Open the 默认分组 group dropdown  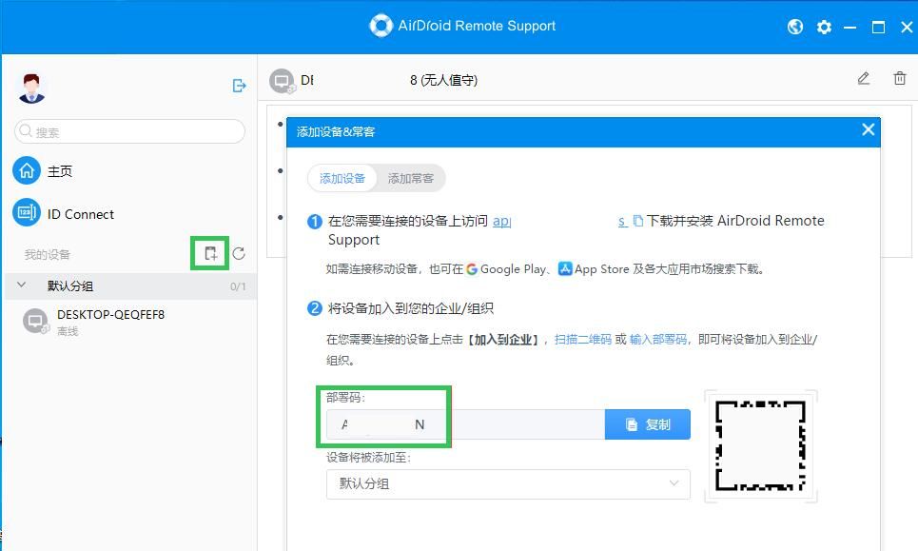click(x=508, y=483)
